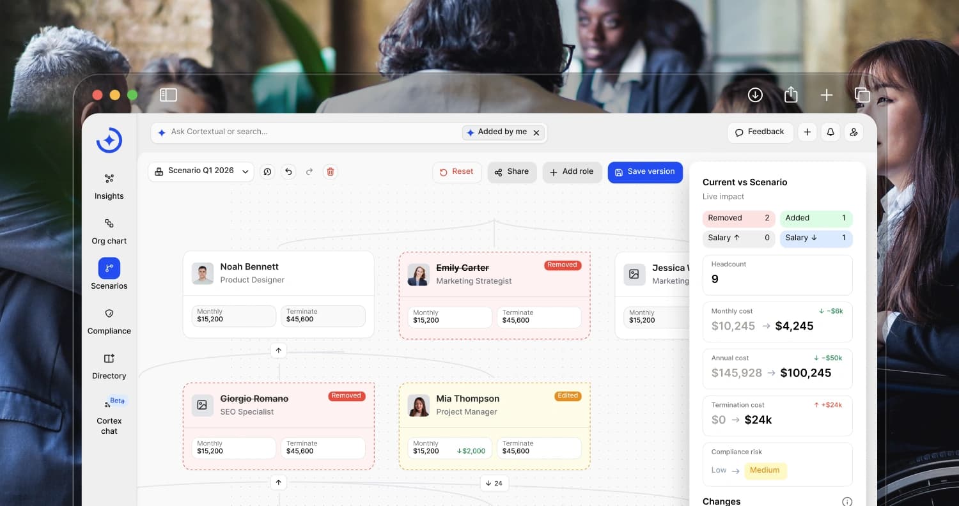
Task: Toggle the Removed changes filter chip
Action: (x=738, y=218)
